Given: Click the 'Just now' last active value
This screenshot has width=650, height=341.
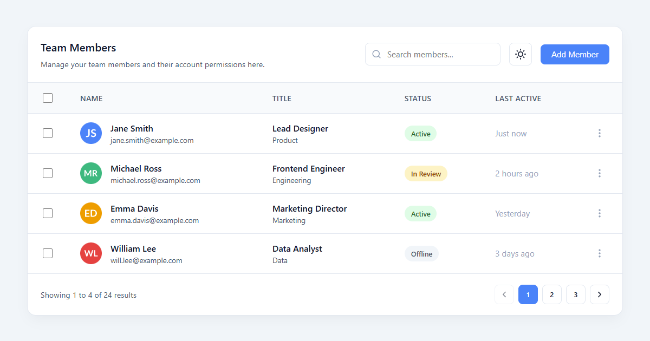Looking at the screenshot, I should (x=511, y=133).
